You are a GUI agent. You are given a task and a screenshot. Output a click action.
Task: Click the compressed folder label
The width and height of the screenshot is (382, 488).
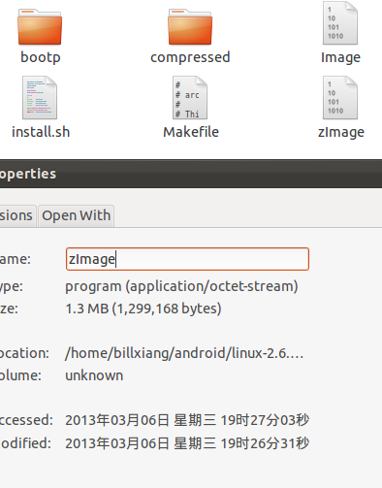tap(190, 57)
